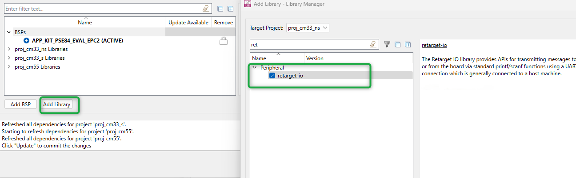Select the APP_KIT_PSE84_EVAL_EPC2 radio button

(x=27, y=41)
